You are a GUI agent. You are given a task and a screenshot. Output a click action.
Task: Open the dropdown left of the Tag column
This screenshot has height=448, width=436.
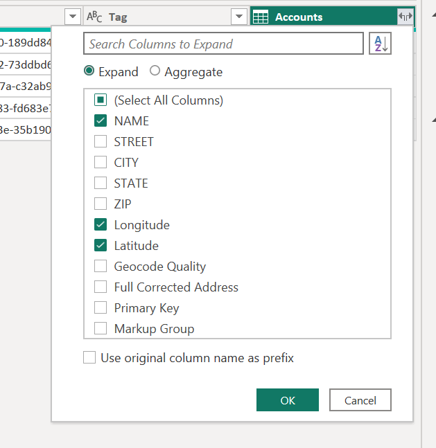[x=72, y=17]
